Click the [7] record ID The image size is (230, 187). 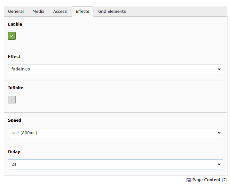(x=225, y=180)
